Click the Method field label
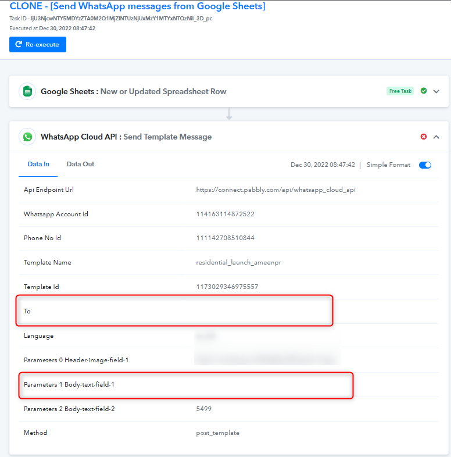The width and height of the screenshot is (451, 457). [35, 433]
